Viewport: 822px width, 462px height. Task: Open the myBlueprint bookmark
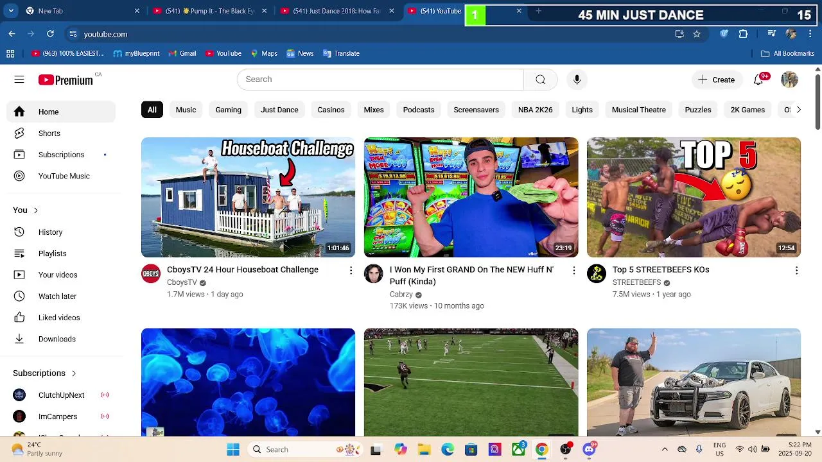(x=136, y=53)
